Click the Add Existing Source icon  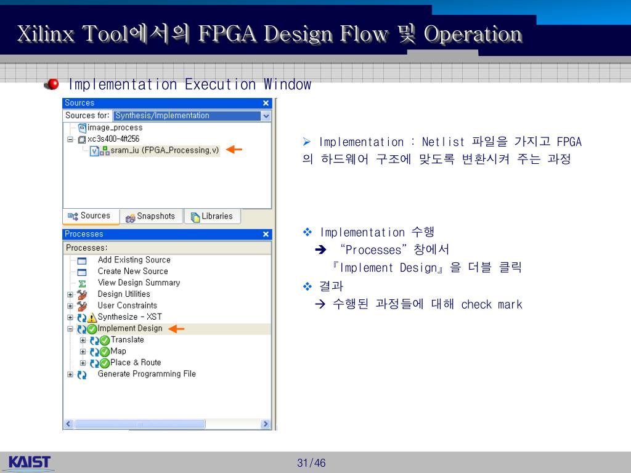click(82, 261)
